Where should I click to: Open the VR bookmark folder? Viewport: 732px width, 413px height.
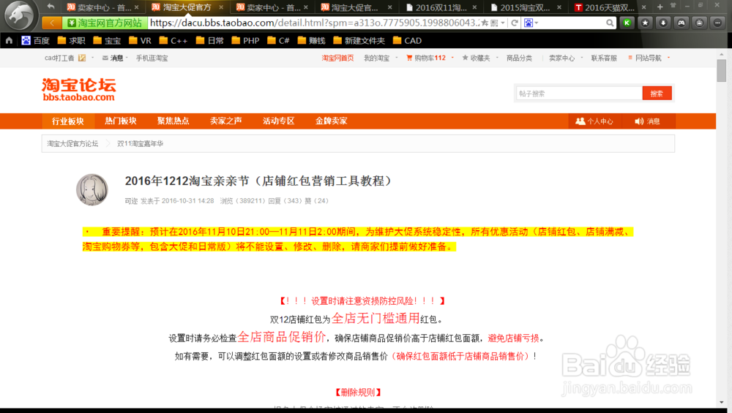140,40
